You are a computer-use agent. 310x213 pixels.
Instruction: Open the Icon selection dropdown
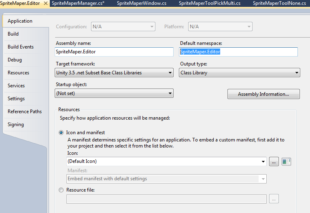166,161
